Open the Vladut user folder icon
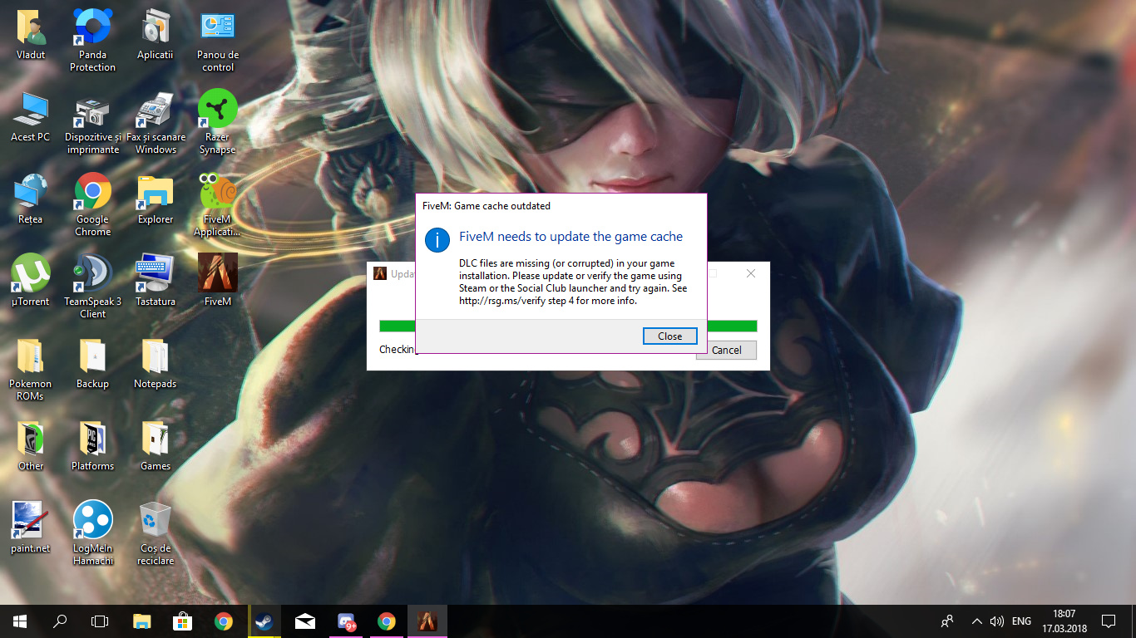The image size is (1136, 638). [31, 35]
